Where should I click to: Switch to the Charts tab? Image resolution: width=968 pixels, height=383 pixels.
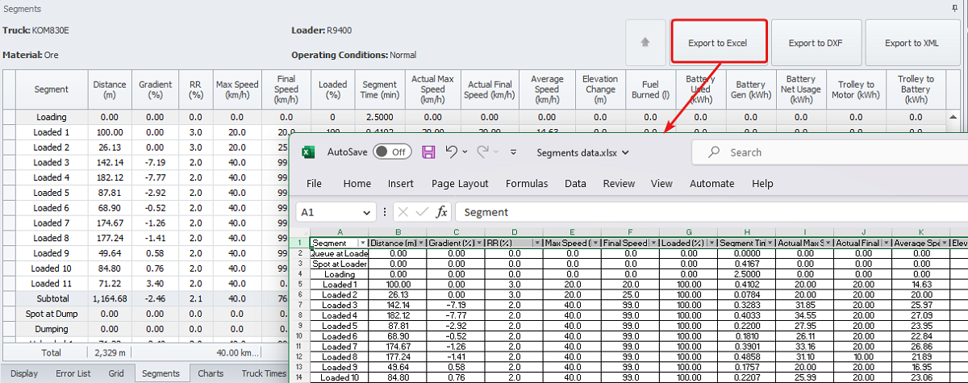211,373
